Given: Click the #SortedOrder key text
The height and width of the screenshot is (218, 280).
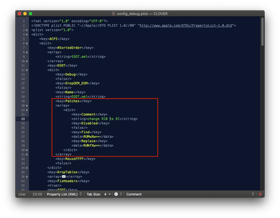Looking at the screenshot, I should pos(69,48).
